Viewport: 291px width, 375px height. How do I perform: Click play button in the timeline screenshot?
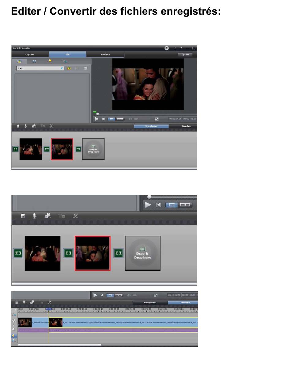point(95,295)
